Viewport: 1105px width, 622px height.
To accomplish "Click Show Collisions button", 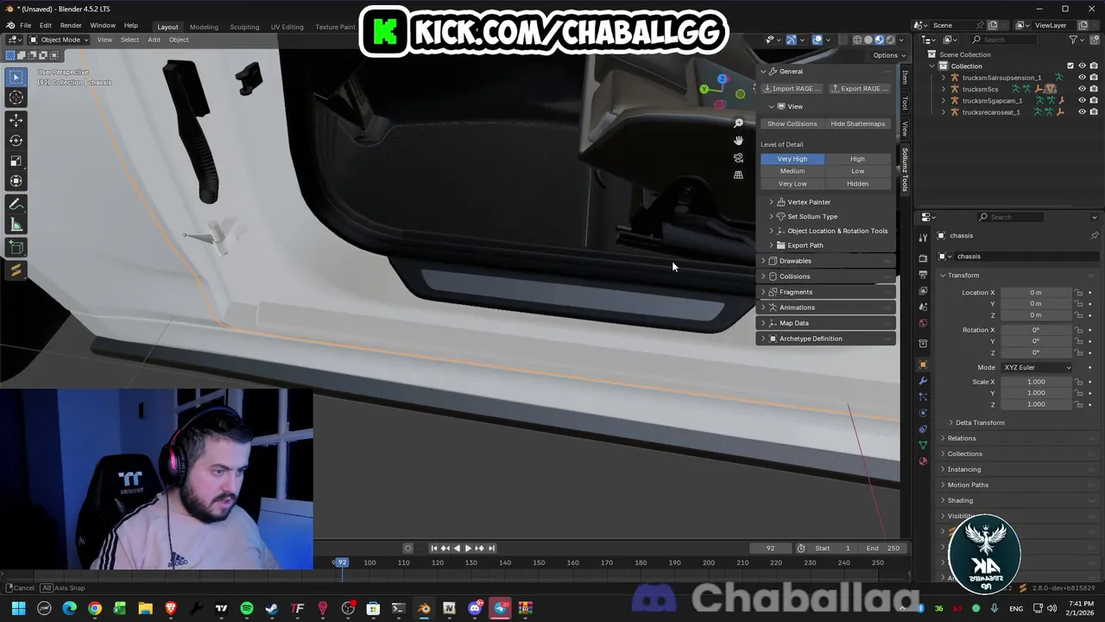I will [792, 124].
